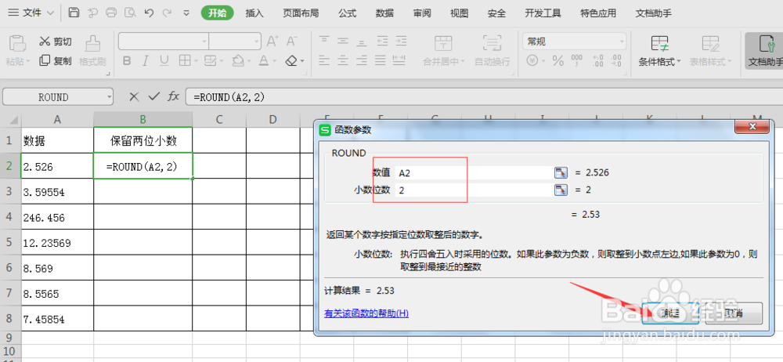Toggle underline formatting
This screenshot has height=362, width=783.
164,61
